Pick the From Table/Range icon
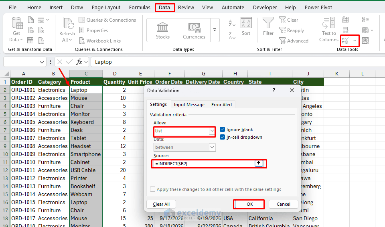The width and height of the screenshot is (385, 227). pos(30,40)
